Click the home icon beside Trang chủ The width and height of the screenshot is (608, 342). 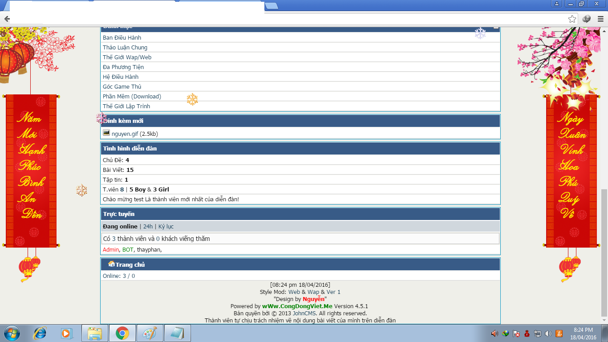click(111, 264)
